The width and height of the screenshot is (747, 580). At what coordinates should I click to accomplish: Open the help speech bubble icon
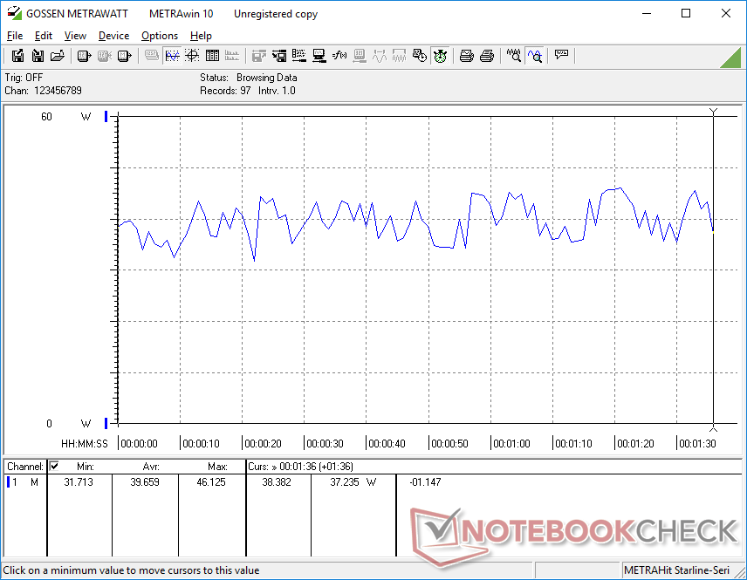pyautogui.click(x=561, y=55)
